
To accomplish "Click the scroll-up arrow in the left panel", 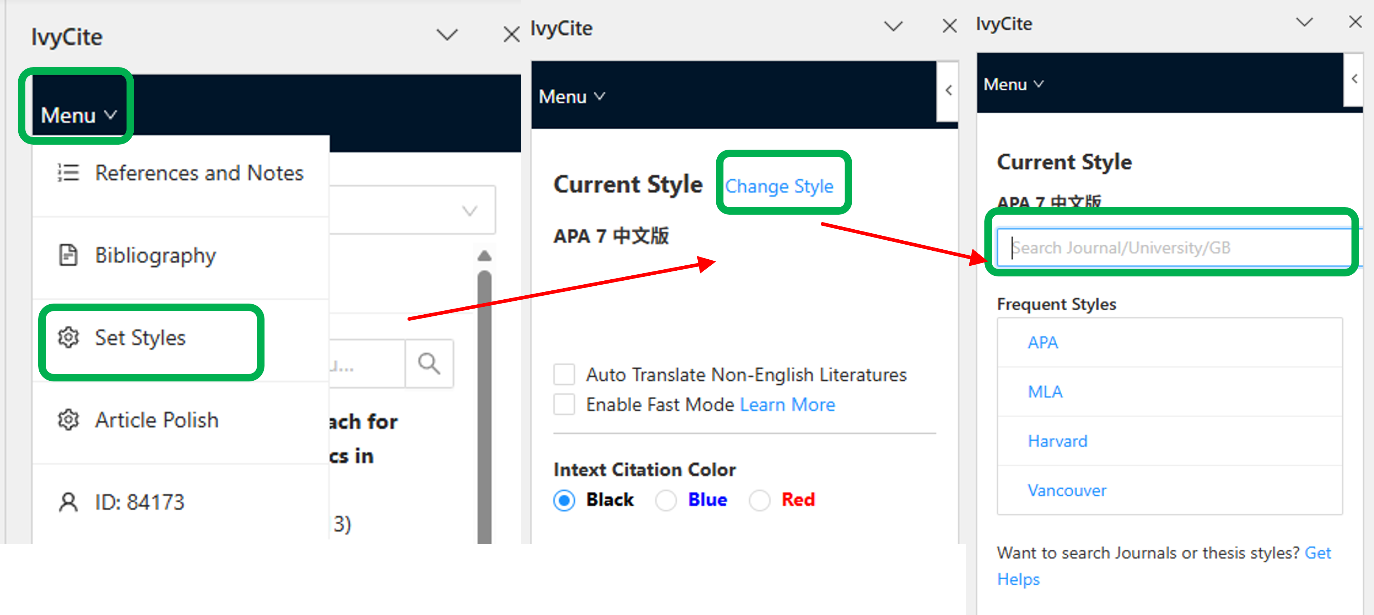I will (484, 256).
